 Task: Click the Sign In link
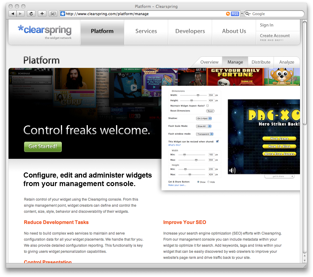[x=266, y=25]
